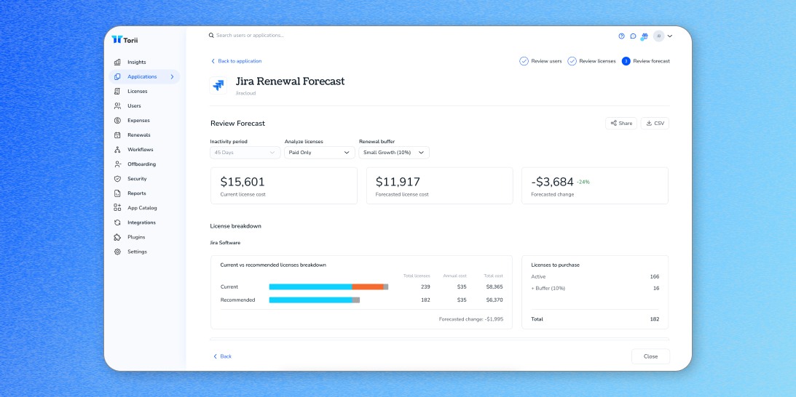Click the Total label in Licenses to purchase

[x=537, y=319]
